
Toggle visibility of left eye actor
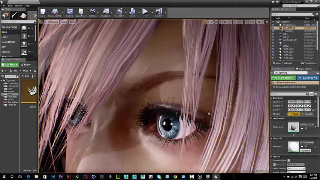tap(273, 46)
